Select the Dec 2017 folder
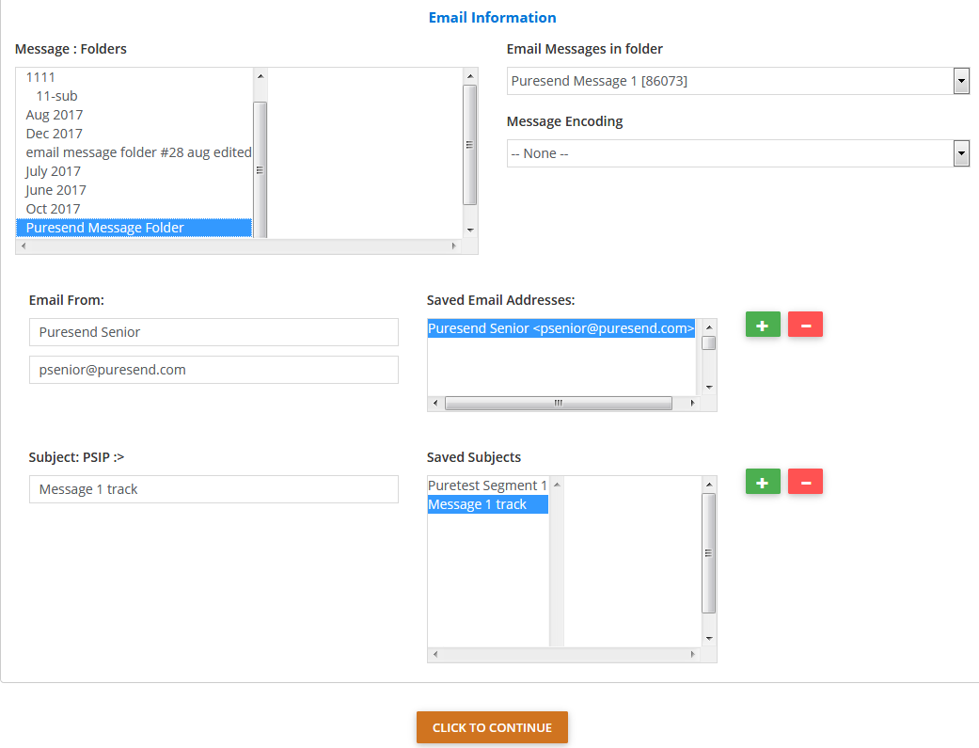Screen dimensions: 979x748 tap(134, 134)
